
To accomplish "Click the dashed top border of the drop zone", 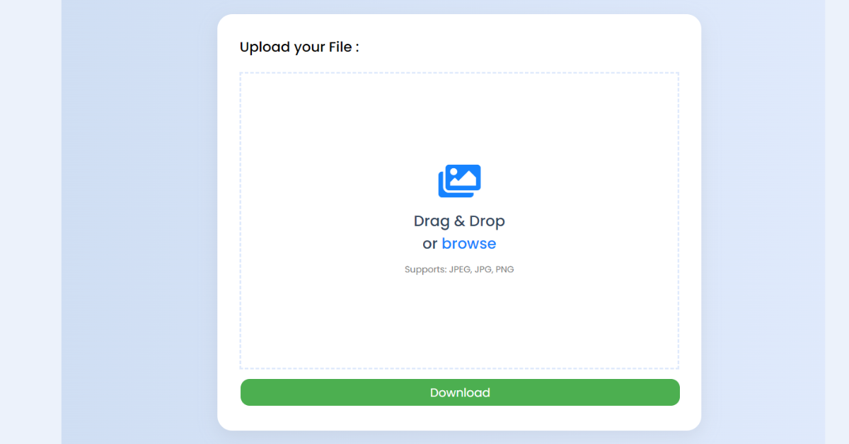I will [x=459, y=73].
